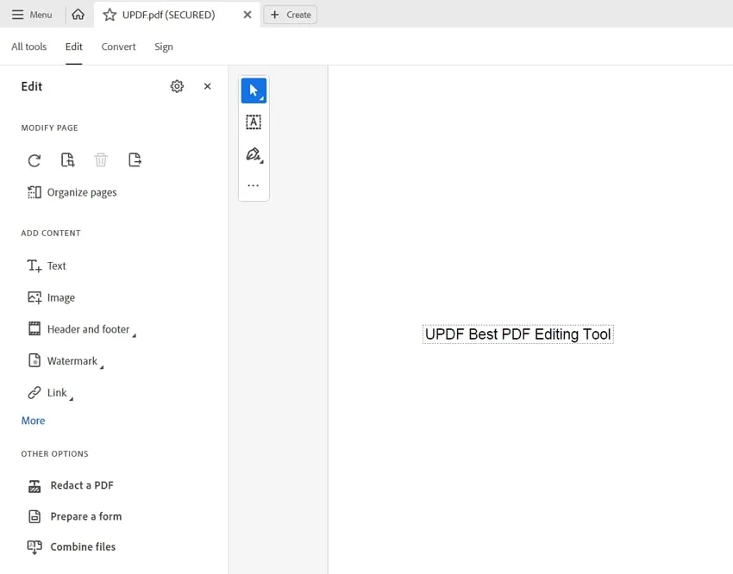Choose the pen Draw/Sign tool
733x574 pixels.
coord(254,154)
